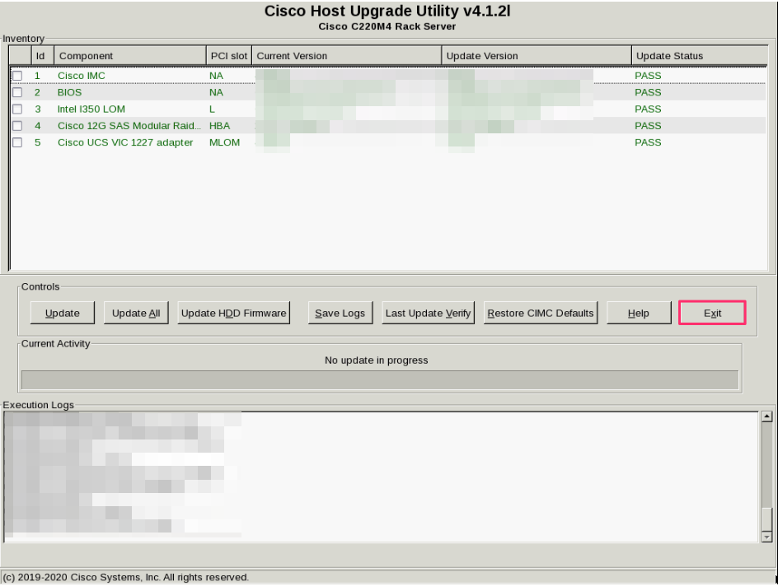Save Logs to file
778x586 pixels.
(x=340, y=313)
